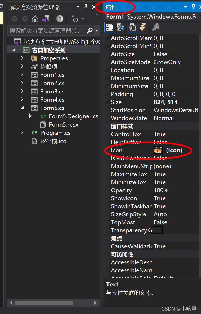Open the pending changes filter clock icon

coord(75,19)
